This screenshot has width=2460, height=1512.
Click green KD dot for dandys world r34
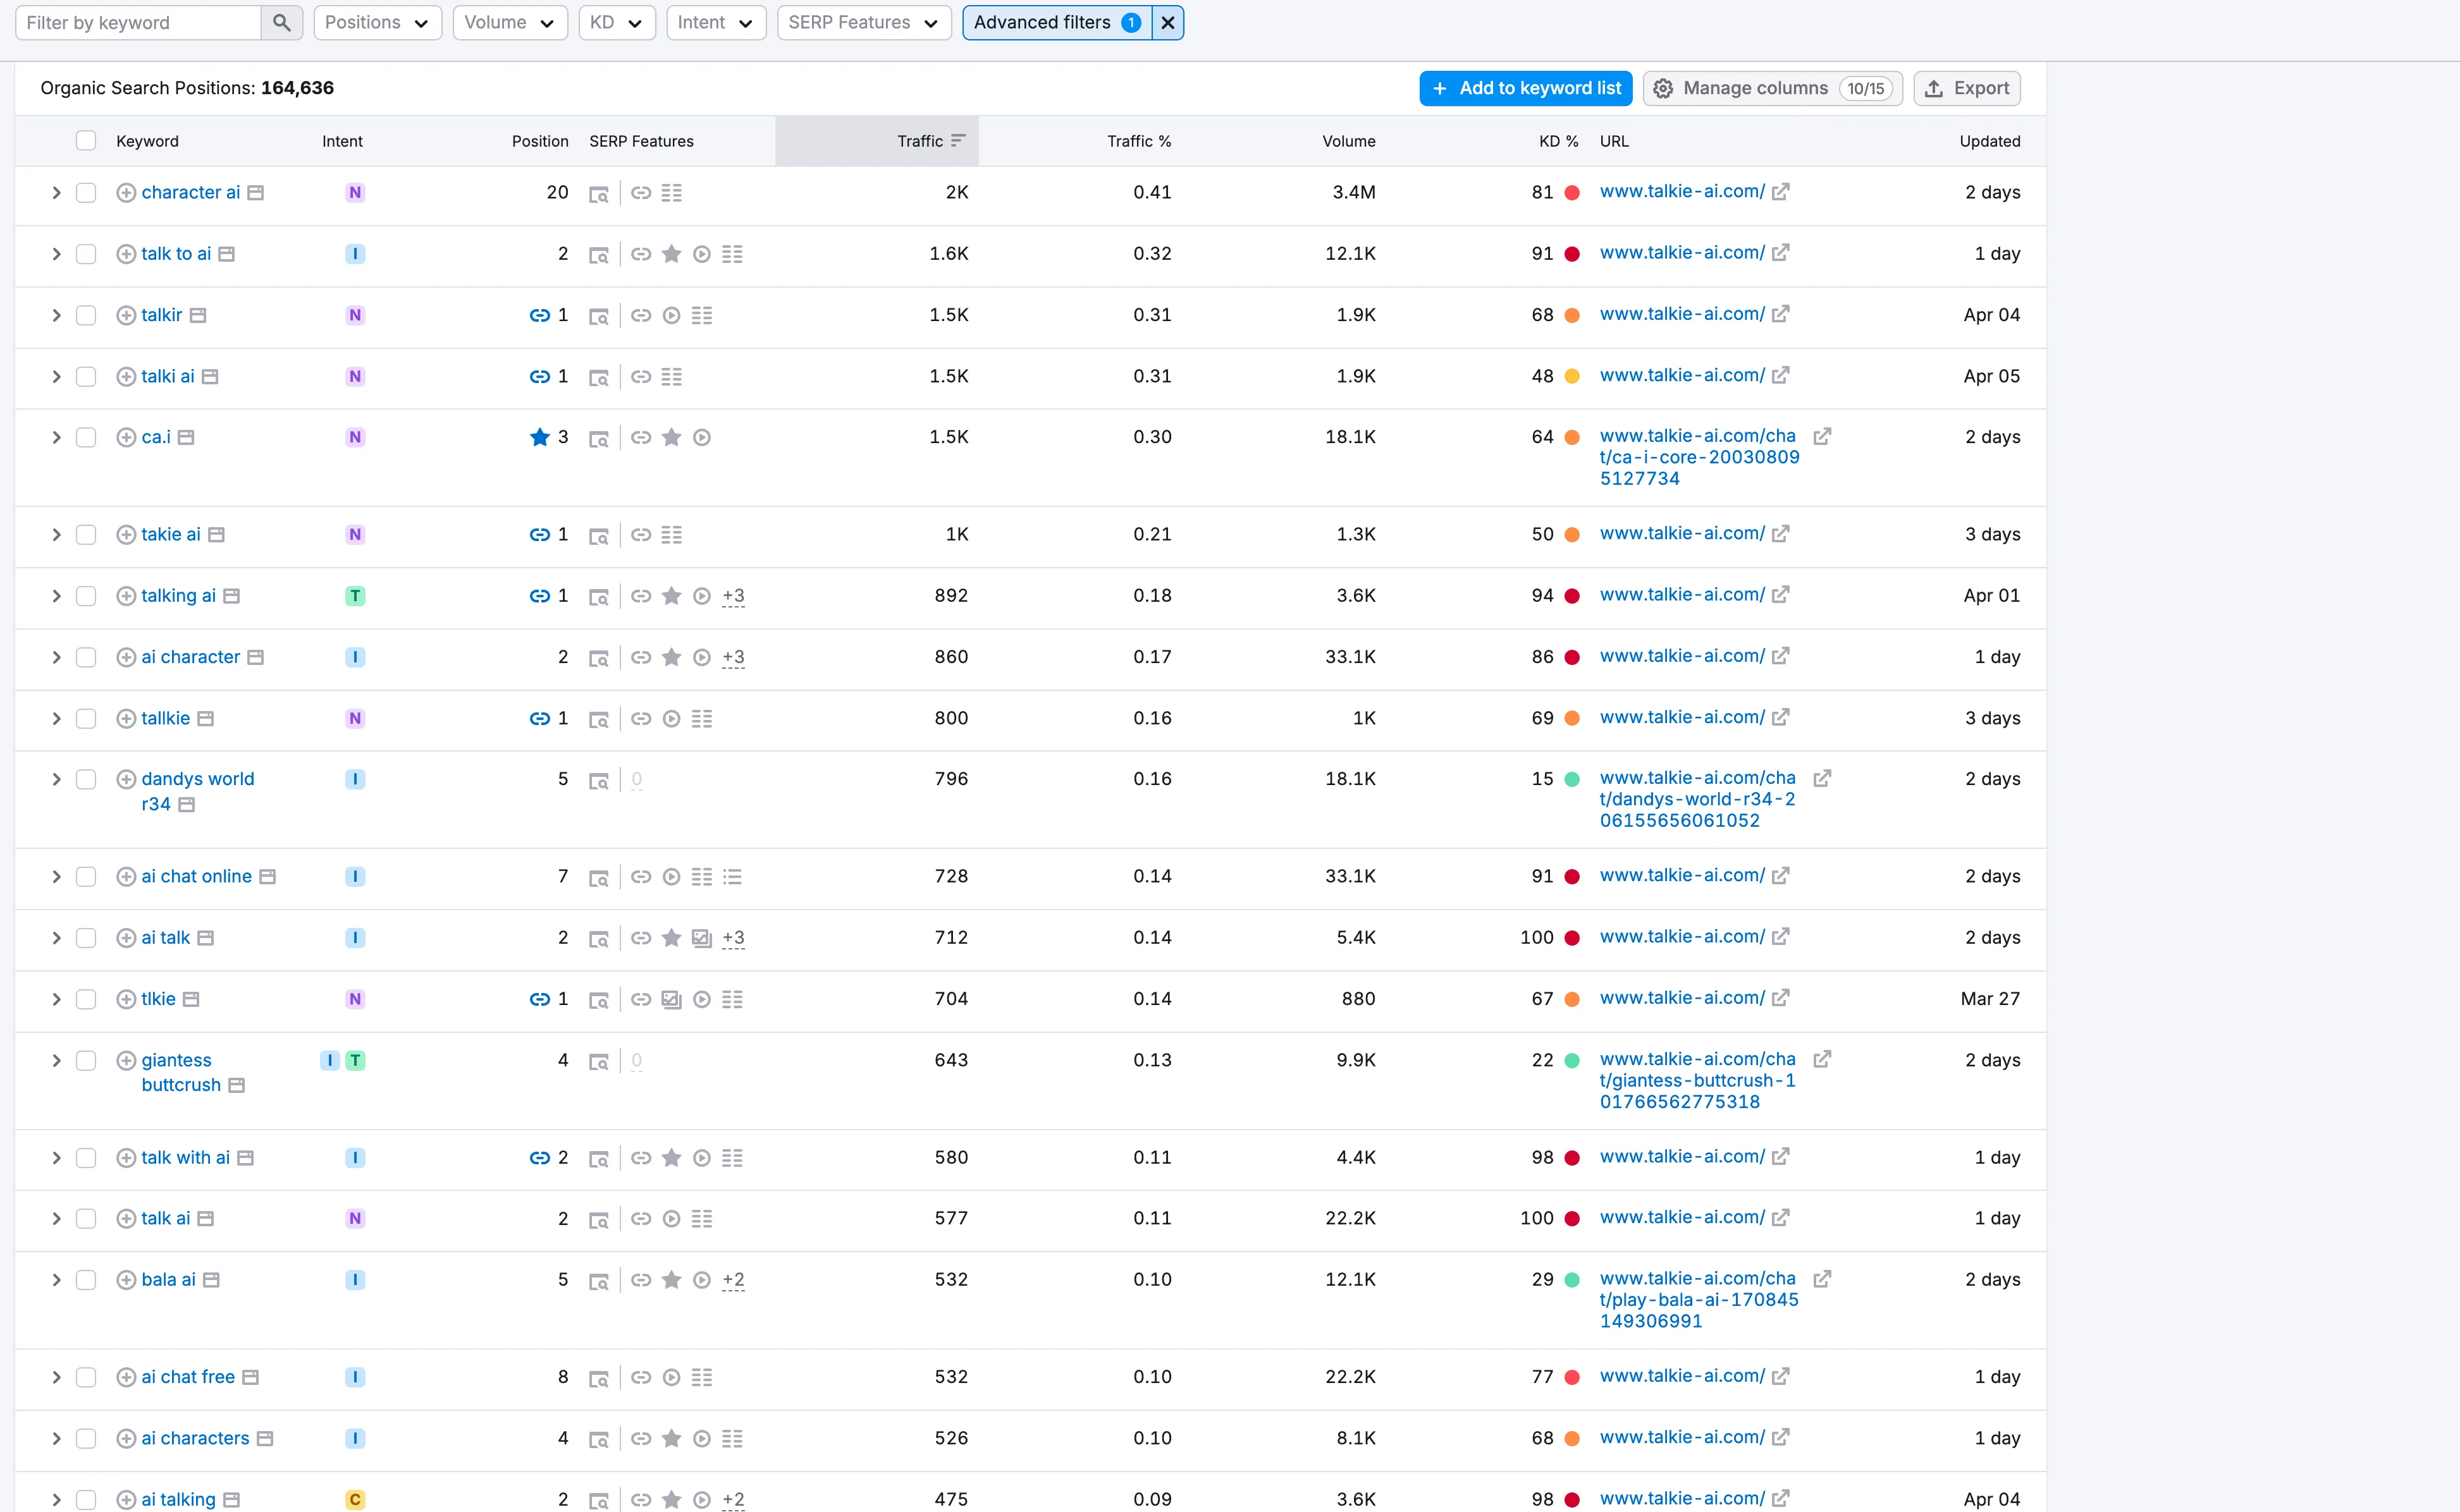pyautogui.click(x=1571, y=779)
